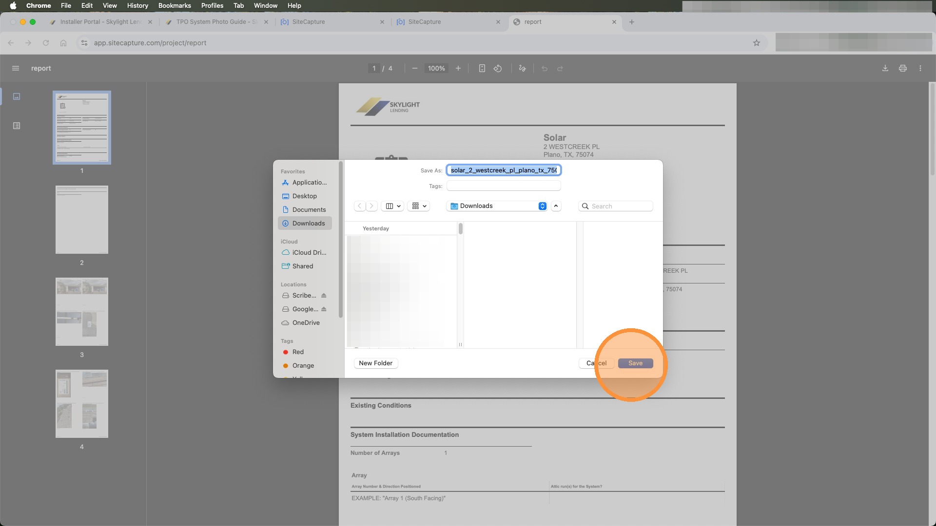Select Documents in Favorites sidebar

[x=305, y=210]
